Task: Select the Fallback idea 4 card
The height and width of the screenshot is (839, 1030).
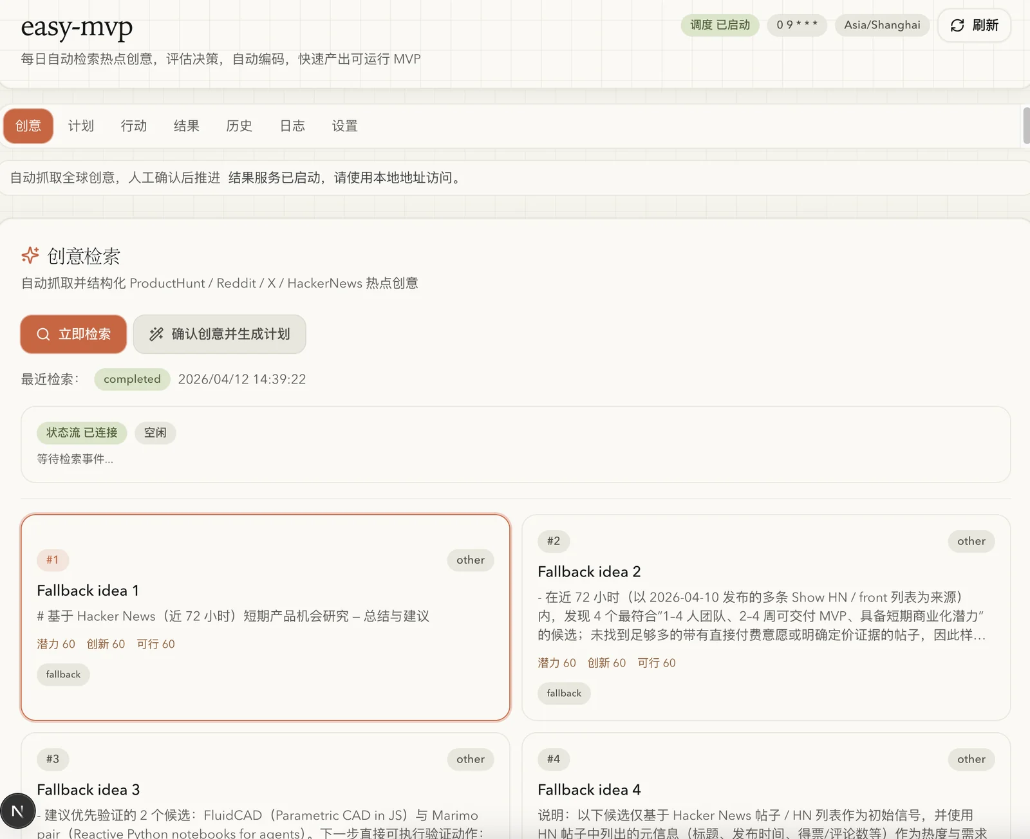Action: [766, 786]
